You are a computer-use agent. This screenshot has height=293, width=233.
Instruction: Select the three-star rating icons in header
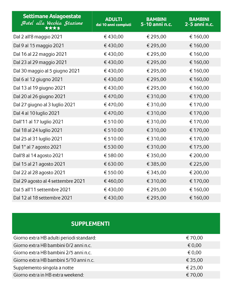click(52, 28)
